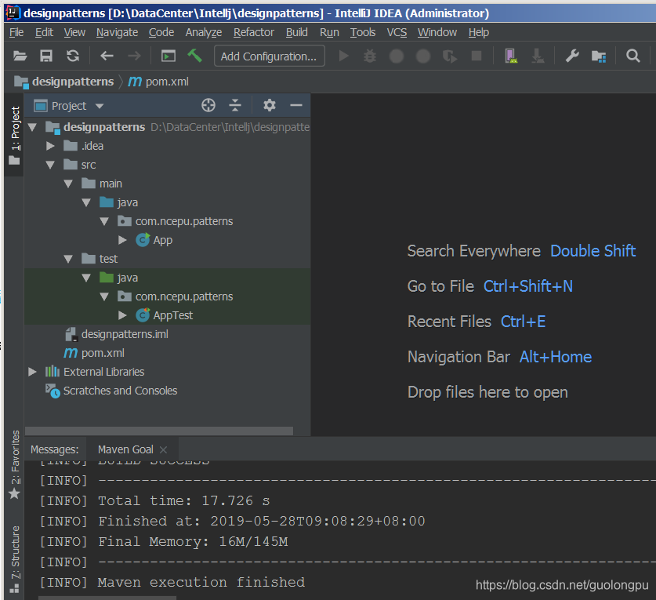The image size is (656, 600).
Task: Open the Window menu
Action: (x=437, y=32)
